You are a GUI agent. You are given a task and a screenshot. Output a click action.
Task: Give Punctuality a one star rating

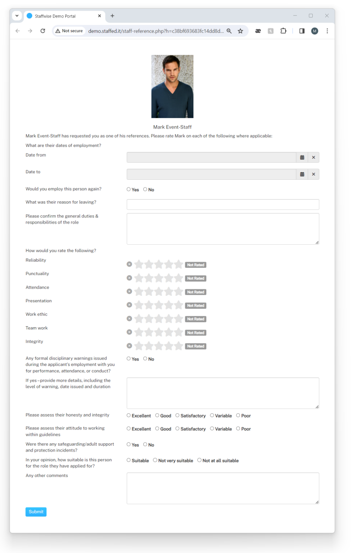coord(139,278)
